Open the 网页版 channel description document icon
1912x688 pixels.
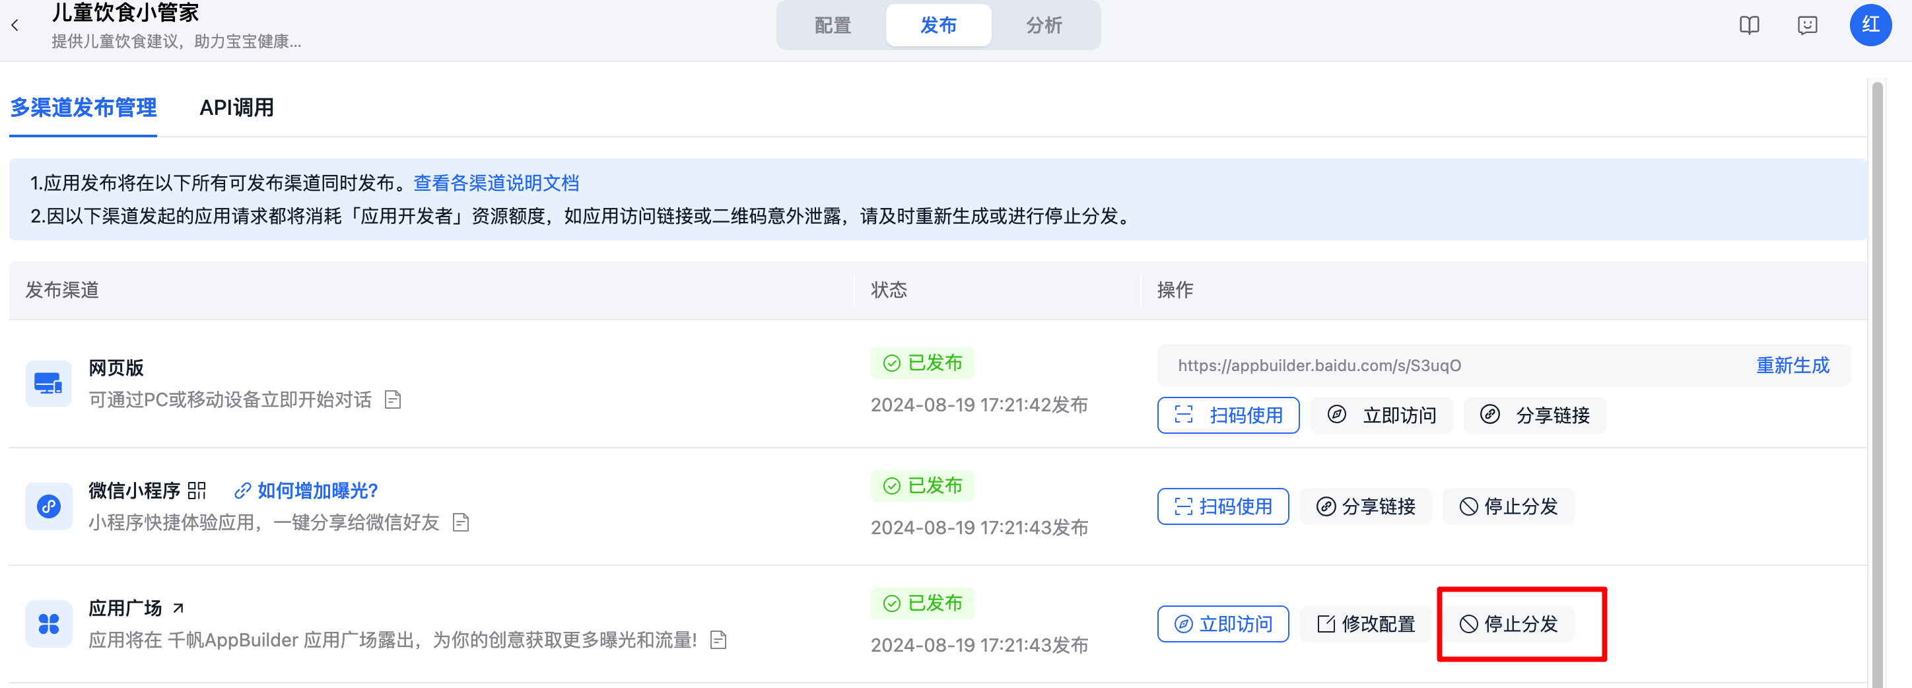(x=393, y=400)
